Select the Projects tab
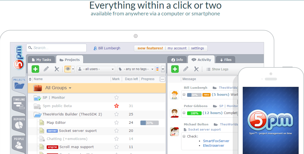Image resolution: width=304 pixels, height=154 pixels. tap(70, 60)
